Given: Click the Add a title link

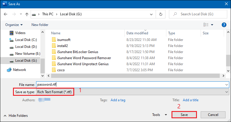Looking at the screenshot, I should (191, 100).
